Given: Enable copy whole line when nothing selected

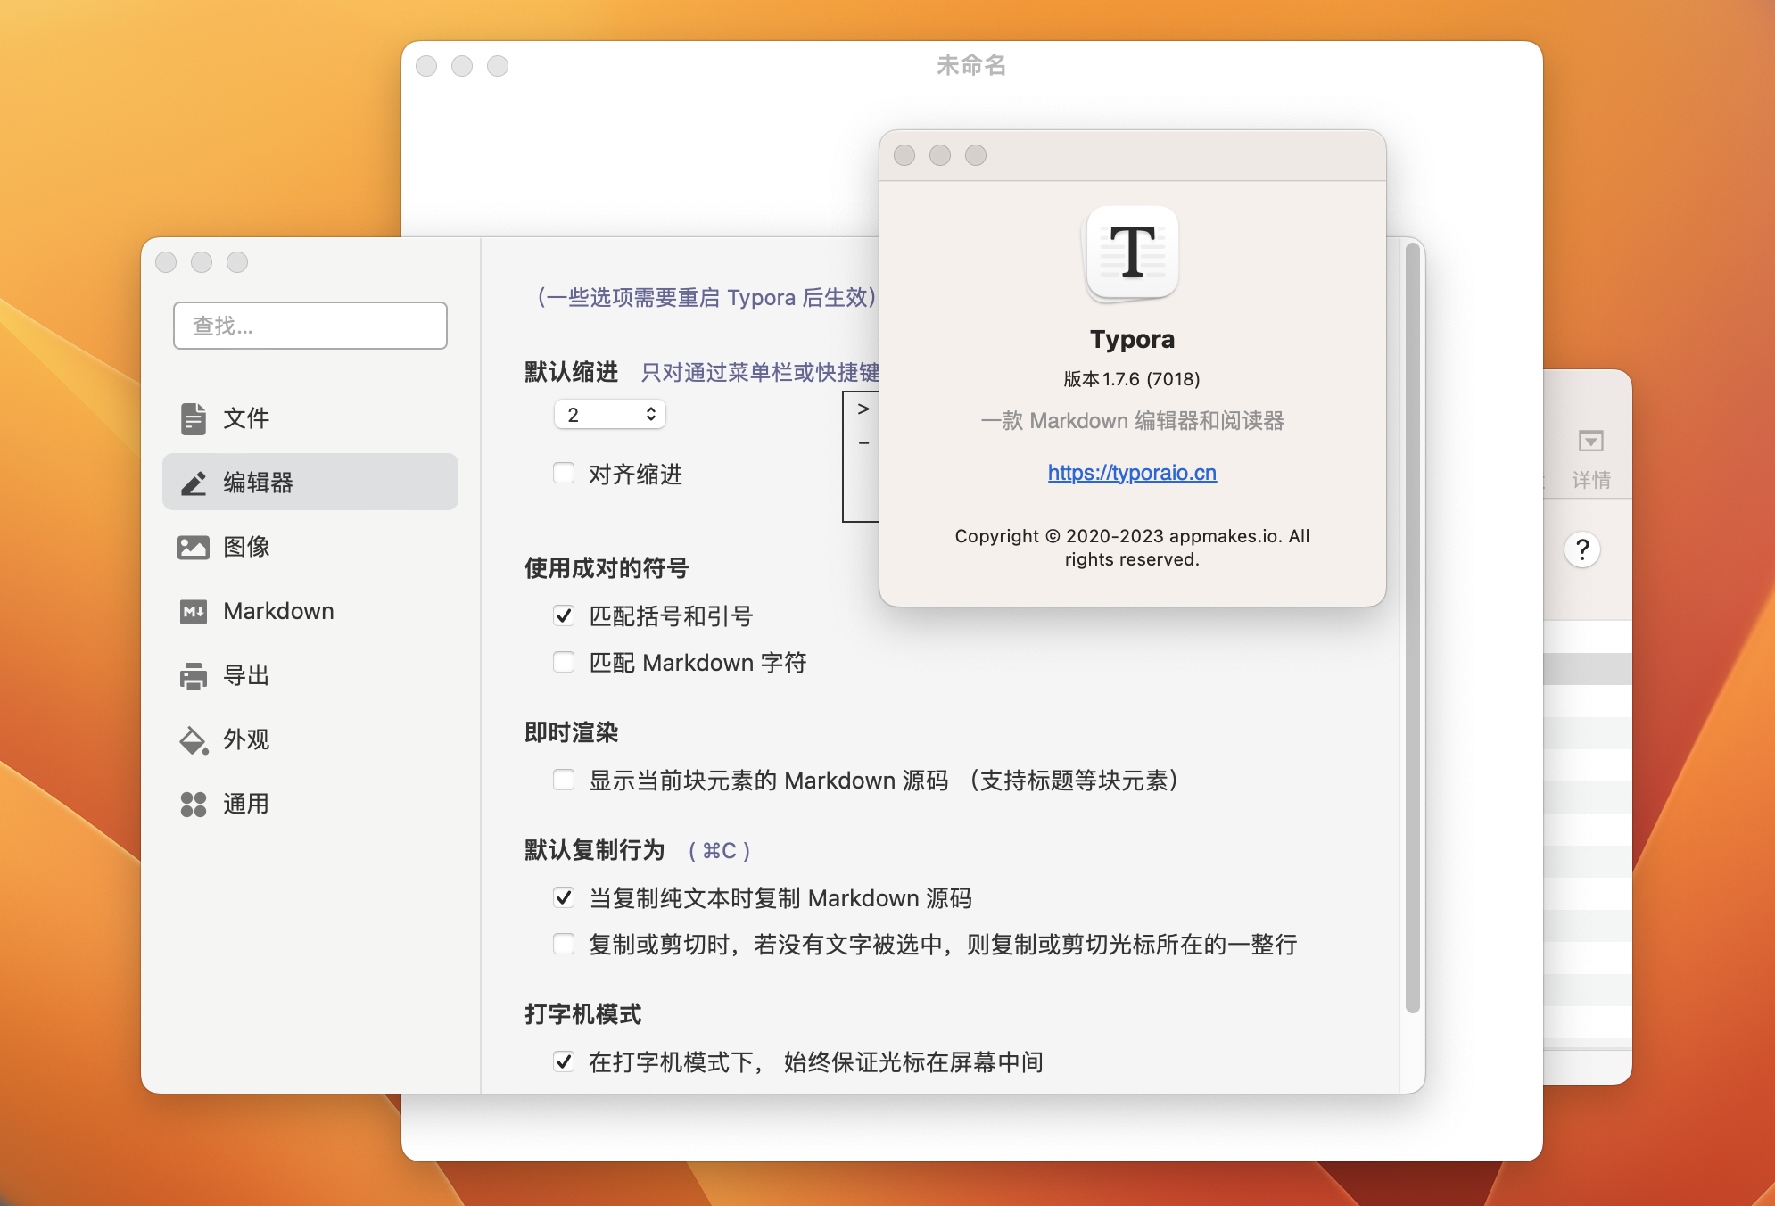Looking at the screenshot, I should click(x=564, y=944).
